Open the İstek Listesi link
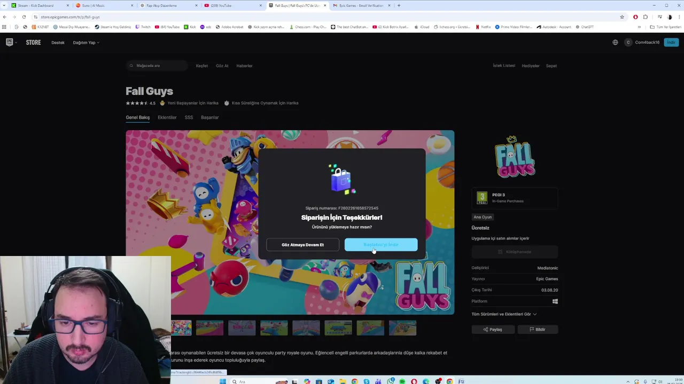 click(504, 66)
